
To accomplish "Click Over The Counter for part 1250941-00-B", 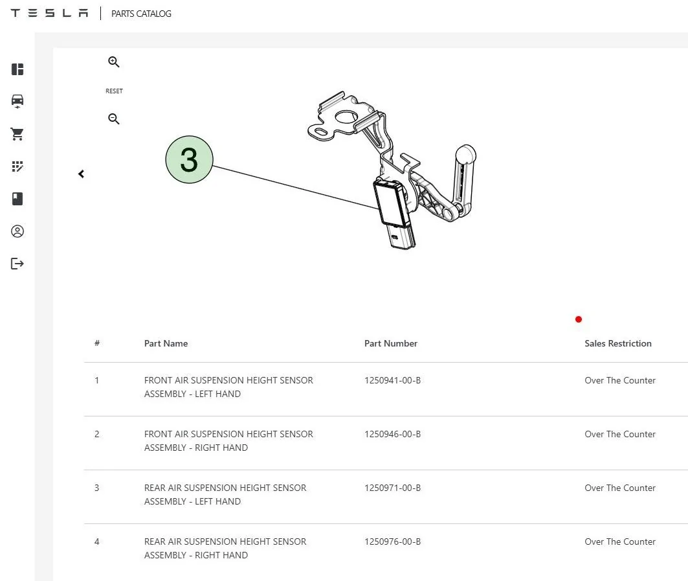I will pos(620,380).
